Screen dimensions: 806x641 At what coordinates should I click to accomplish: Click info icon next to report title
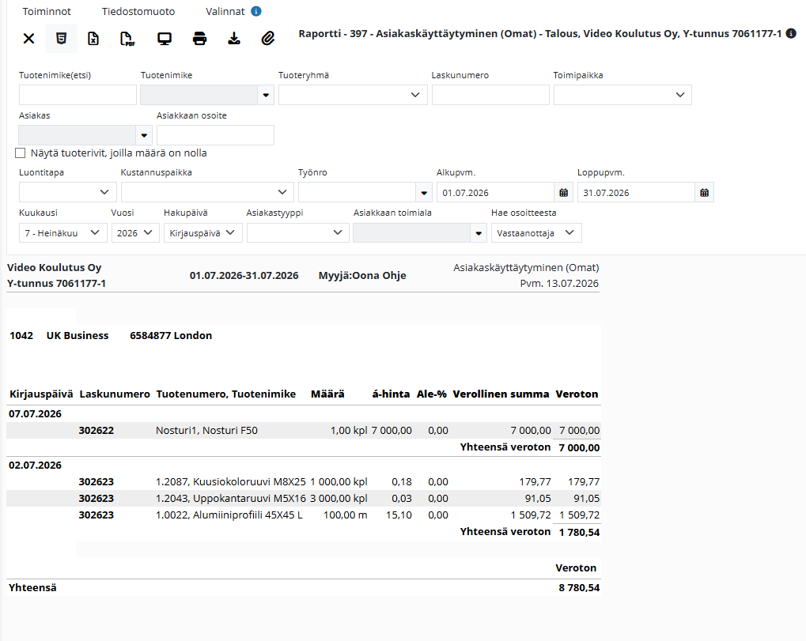click(792, 33)
